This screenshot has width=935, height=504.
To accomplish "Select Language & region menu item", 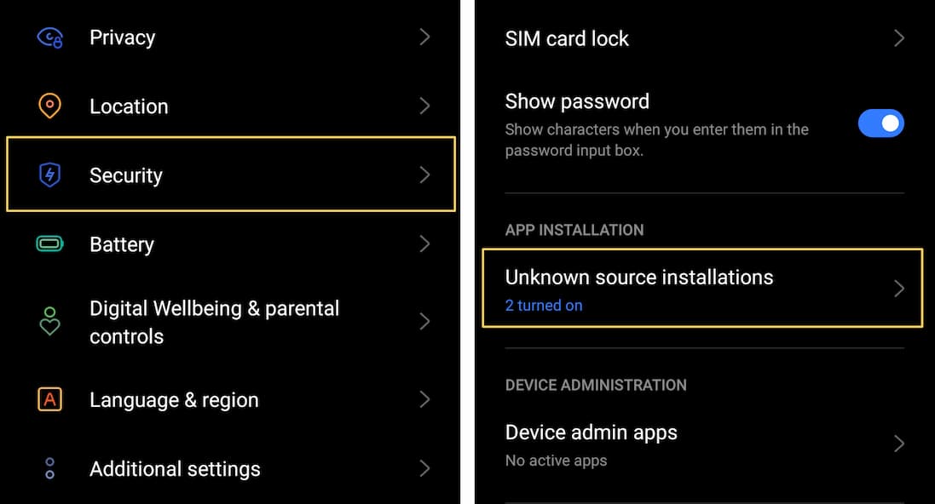I will click(174, 400).
